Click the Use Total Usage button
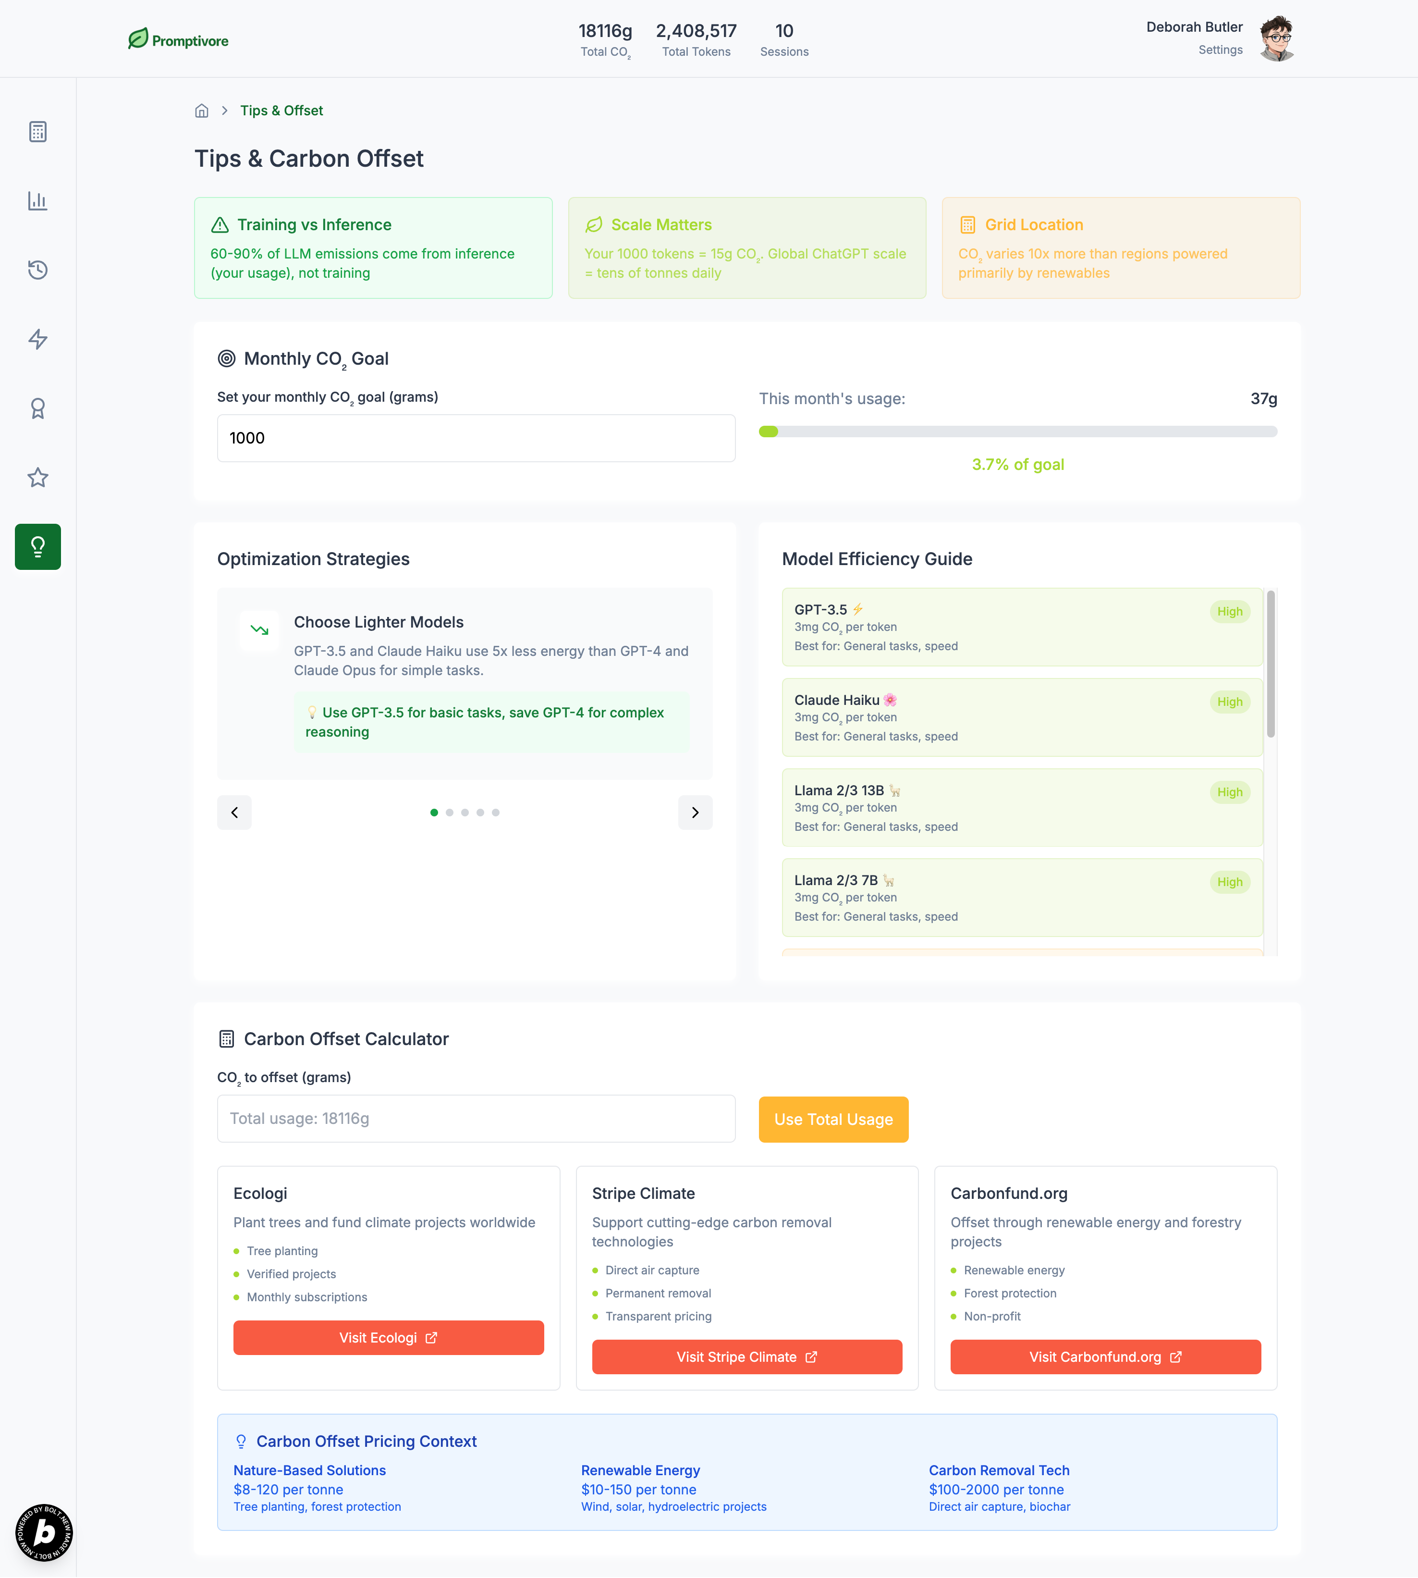 834,1119
